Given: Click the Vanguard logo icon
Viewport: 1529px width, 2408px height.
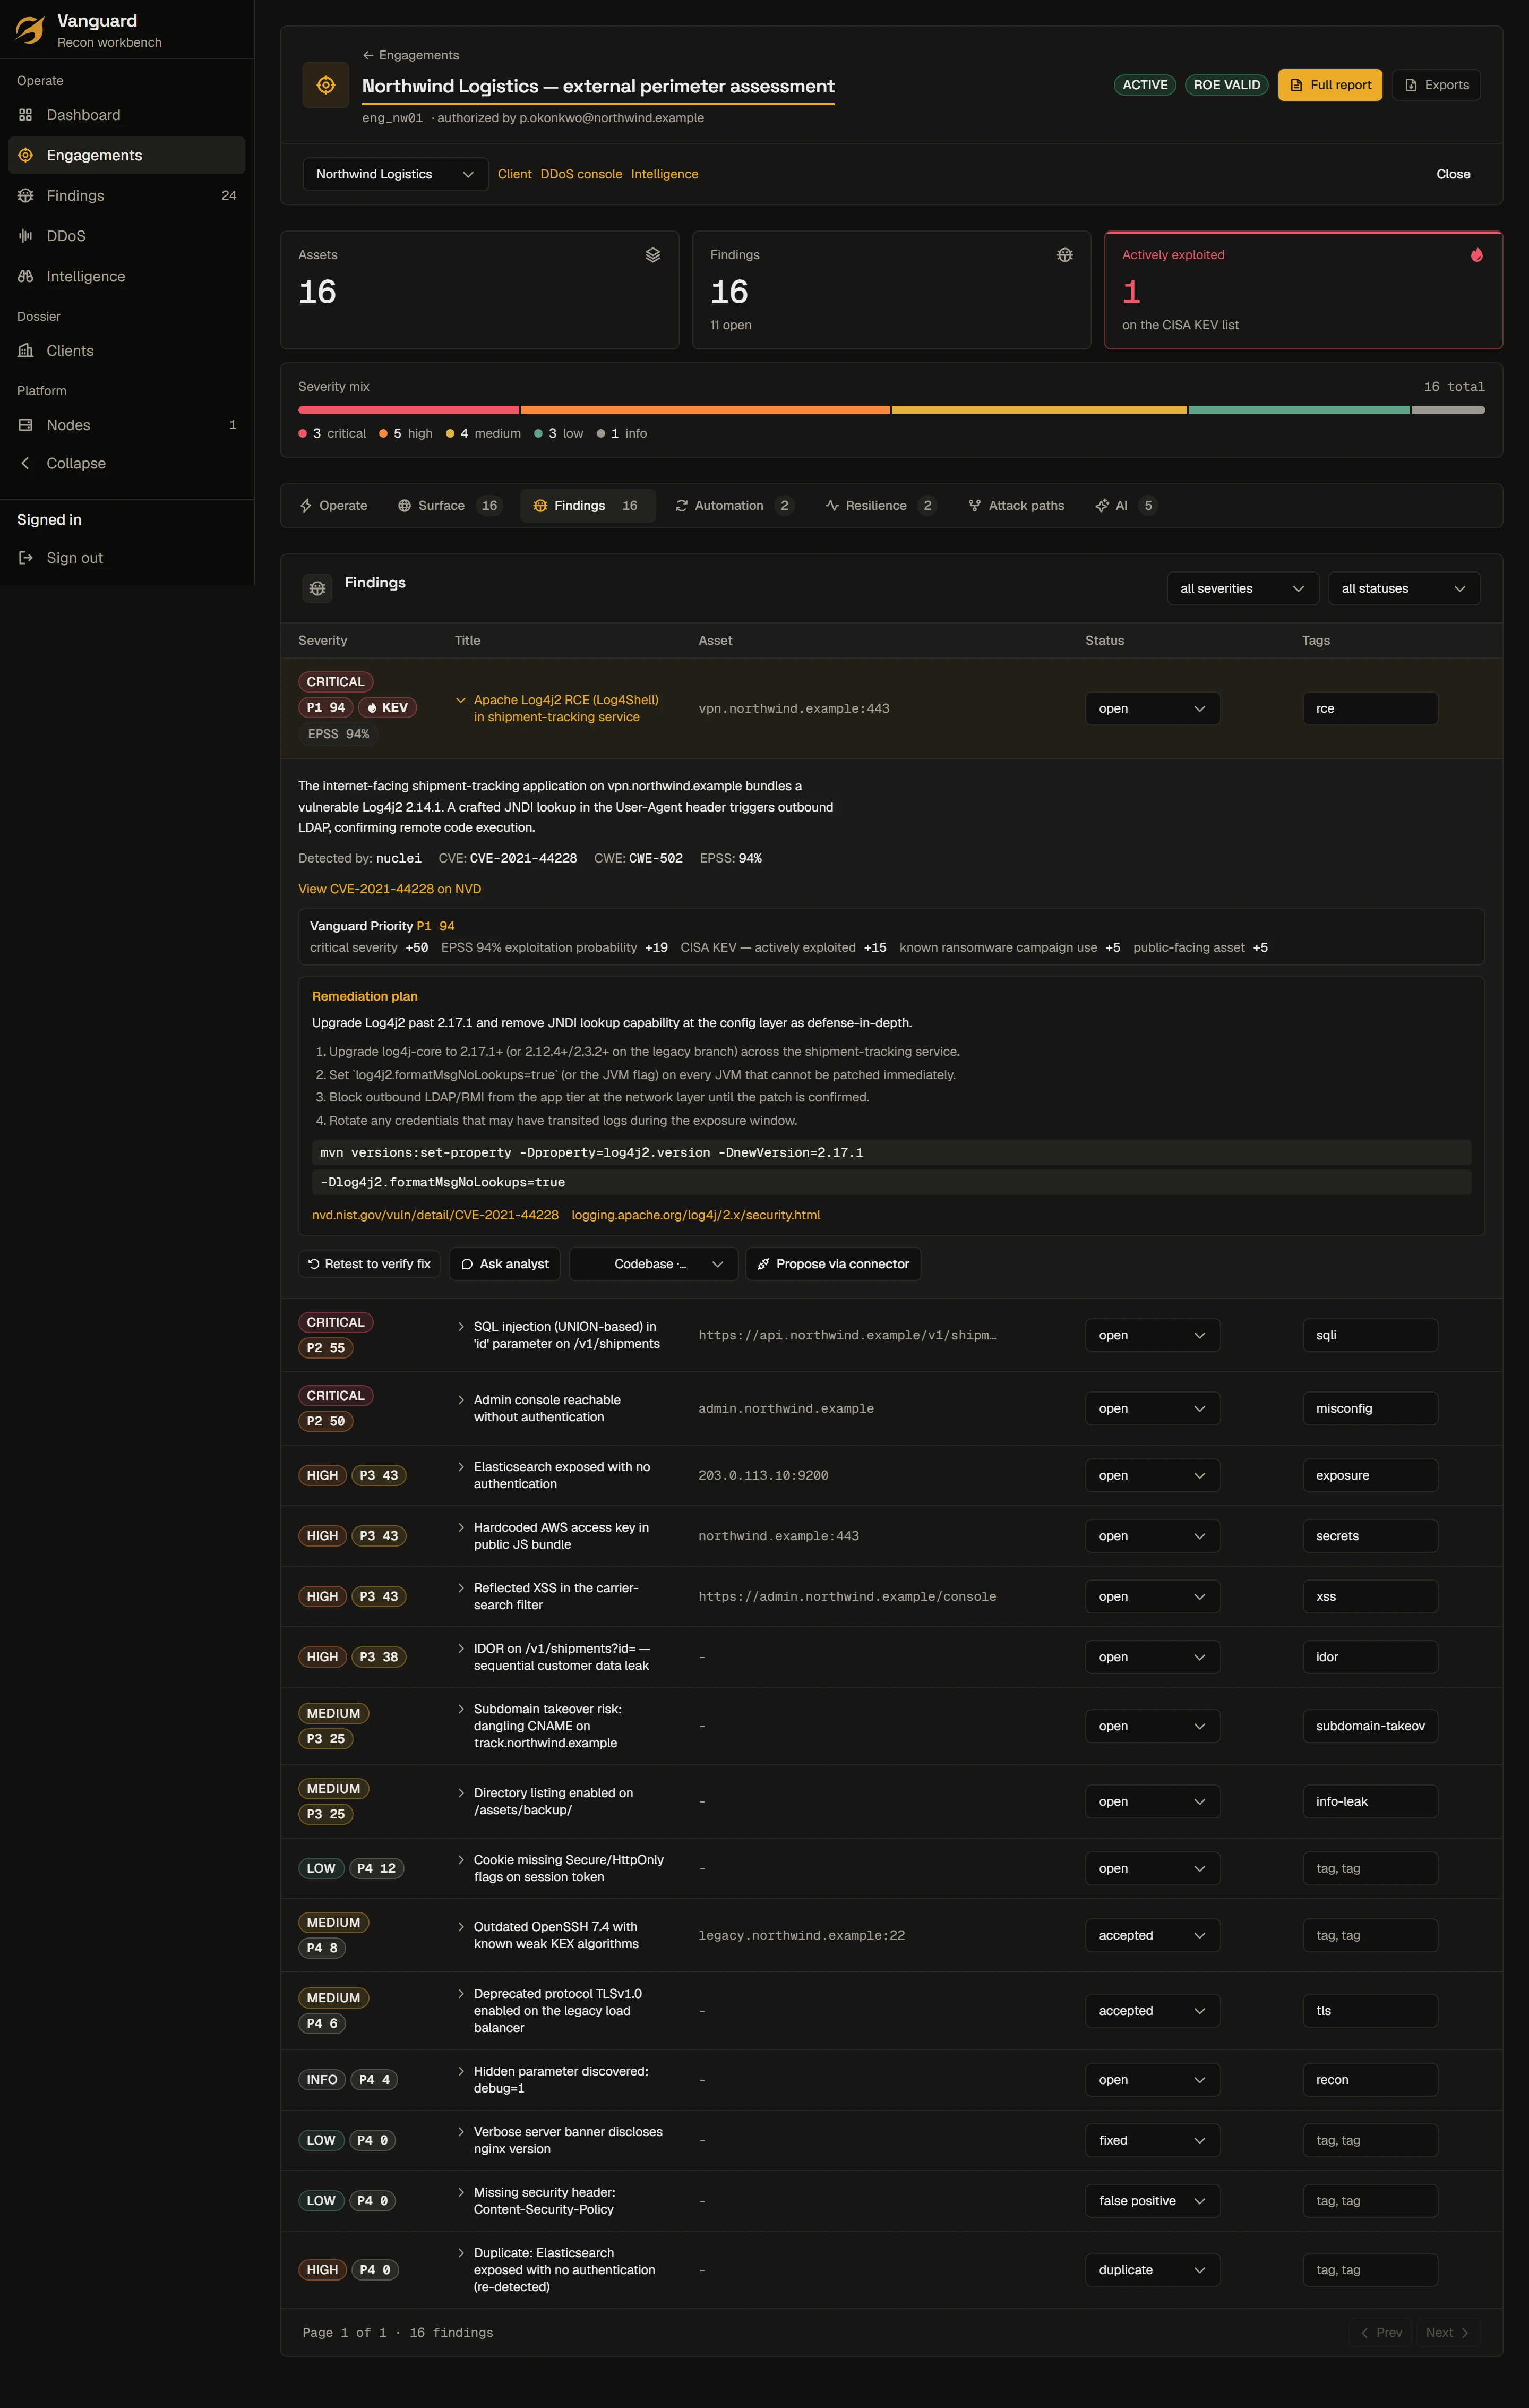Looking at the screenshot, I should [30, 30].
